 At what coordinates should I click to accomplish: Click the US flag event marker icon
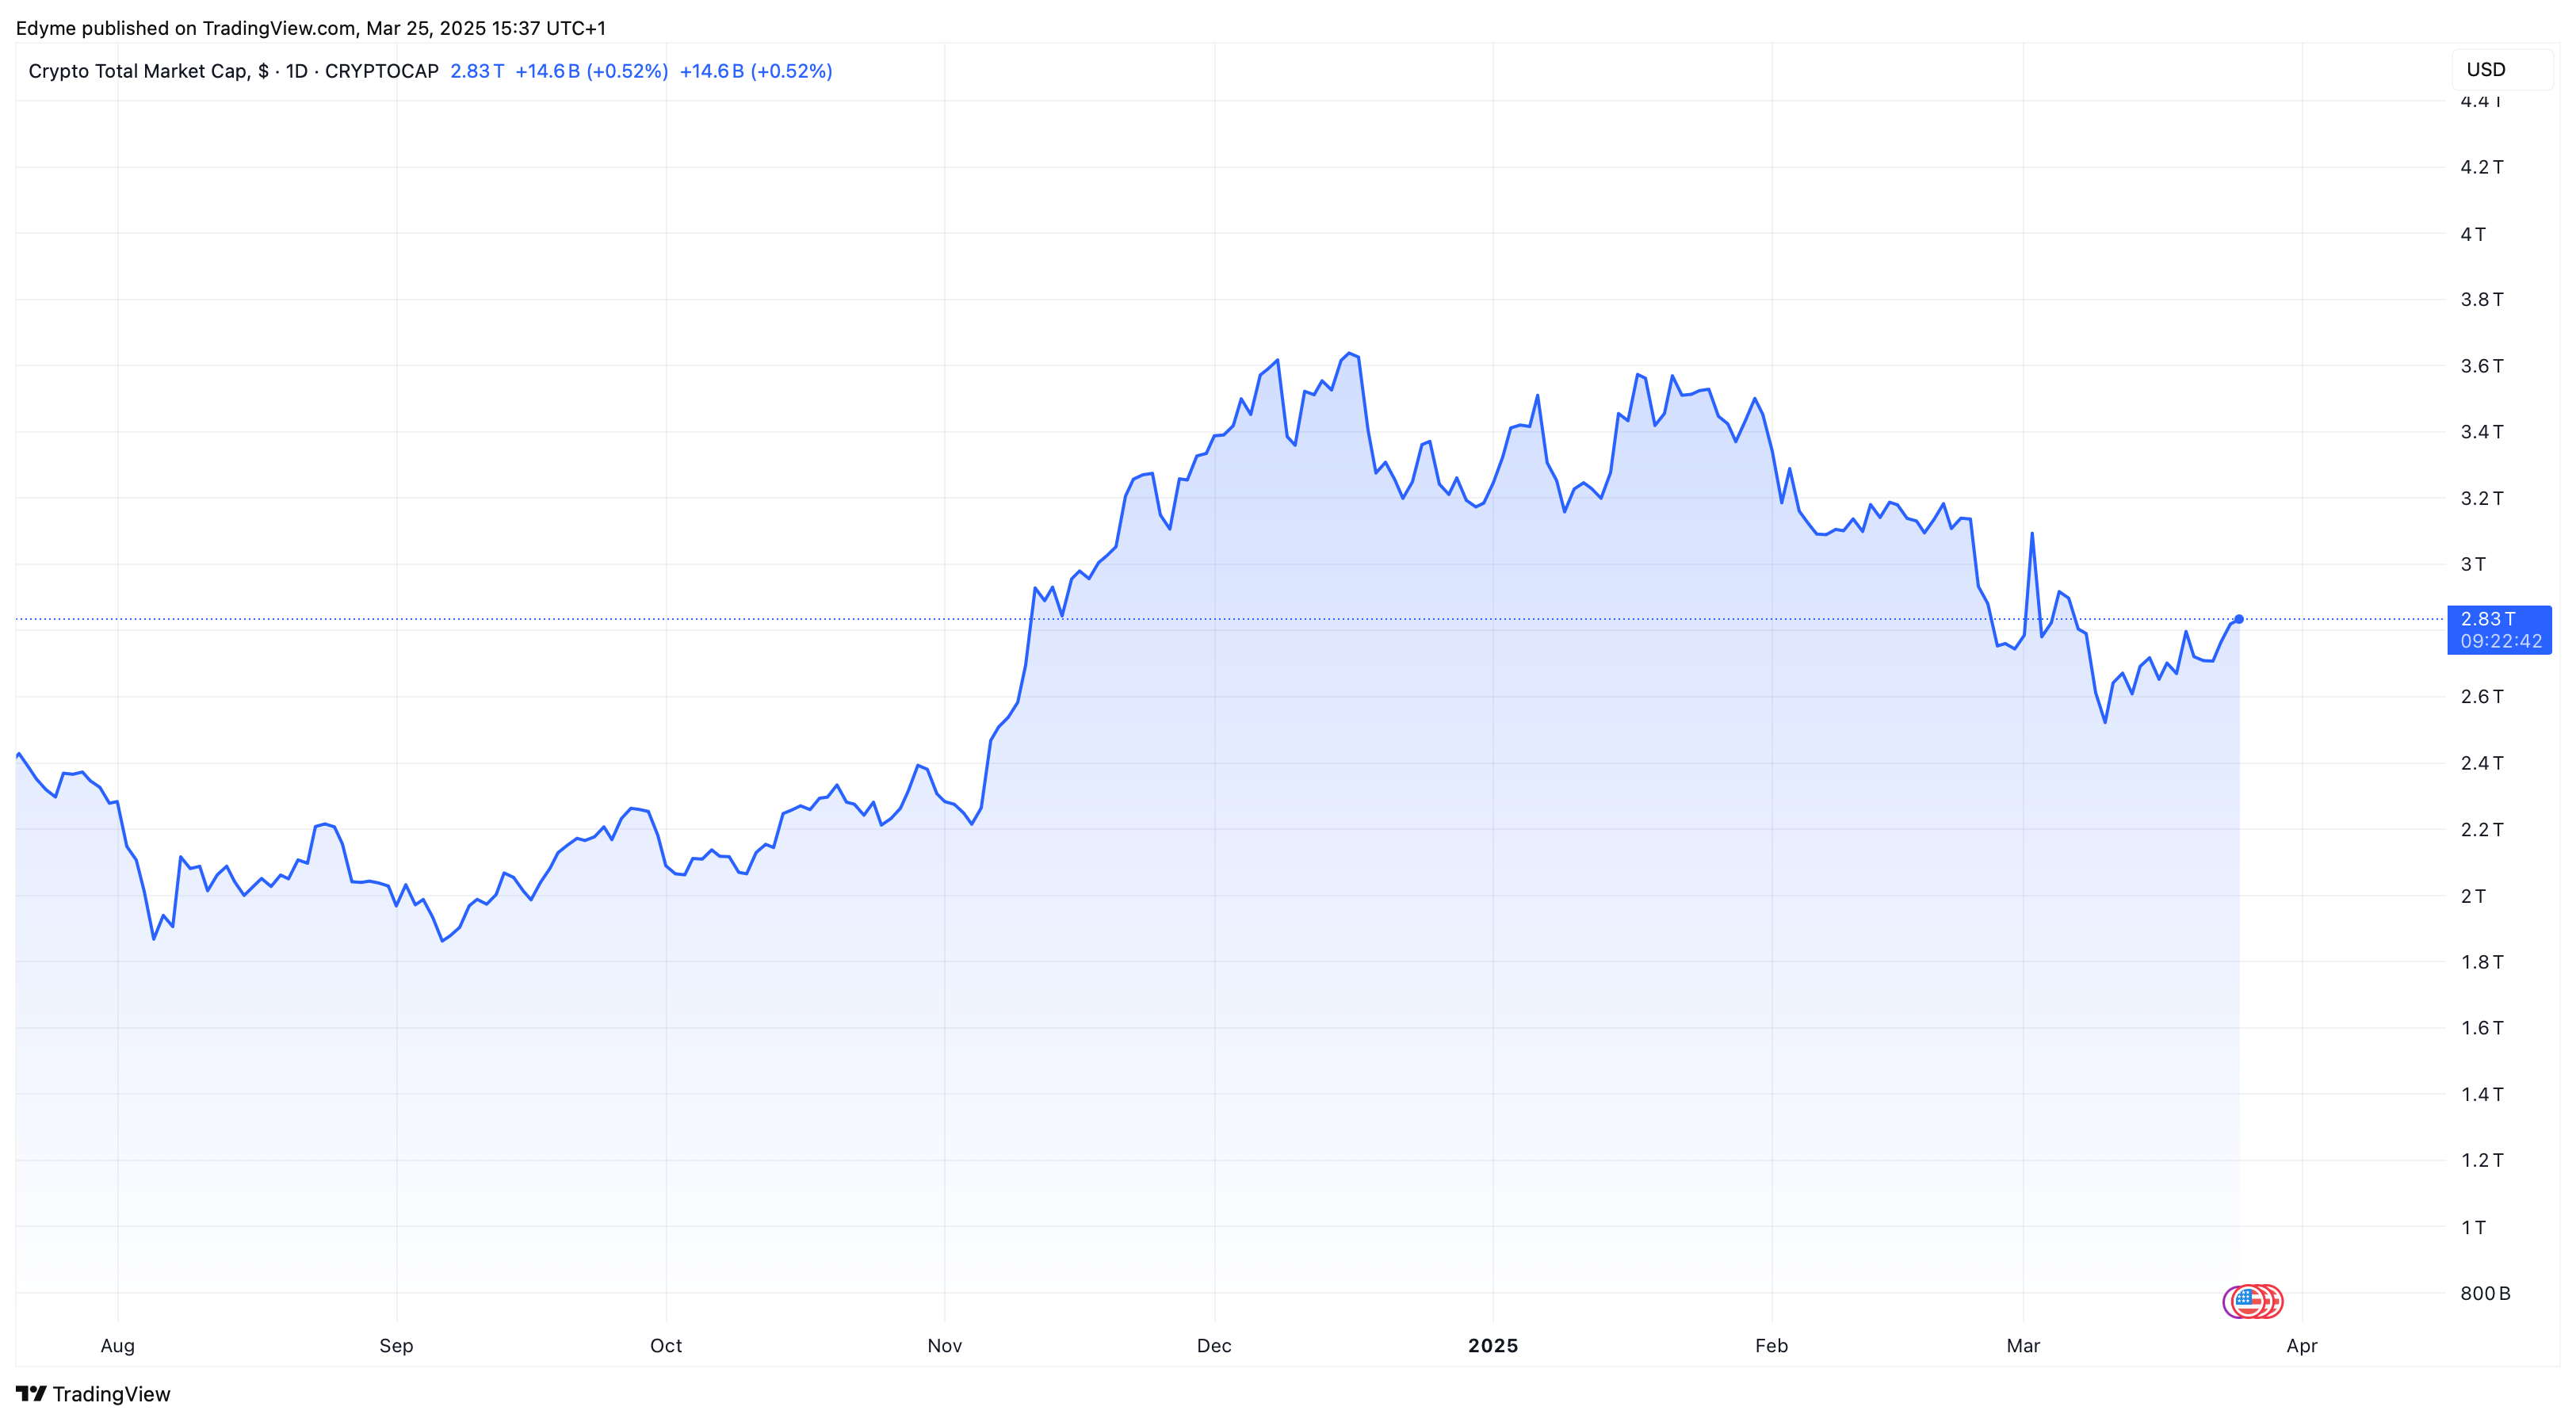click(x=2248, y=1301)
